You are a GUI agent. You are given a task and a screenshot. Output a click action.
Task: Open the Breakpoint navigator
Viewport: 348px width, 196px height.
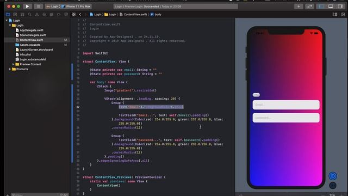pos(59,15)
